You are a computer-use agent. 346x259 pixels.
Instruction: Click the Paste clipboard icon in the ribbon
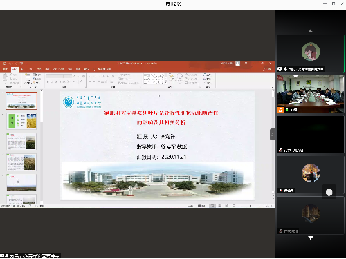click(x=5, y=77)
